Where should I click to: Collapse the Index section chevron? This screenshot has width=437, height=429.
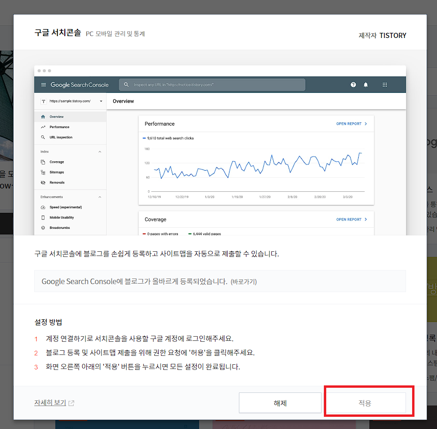[x=100, y=152]
